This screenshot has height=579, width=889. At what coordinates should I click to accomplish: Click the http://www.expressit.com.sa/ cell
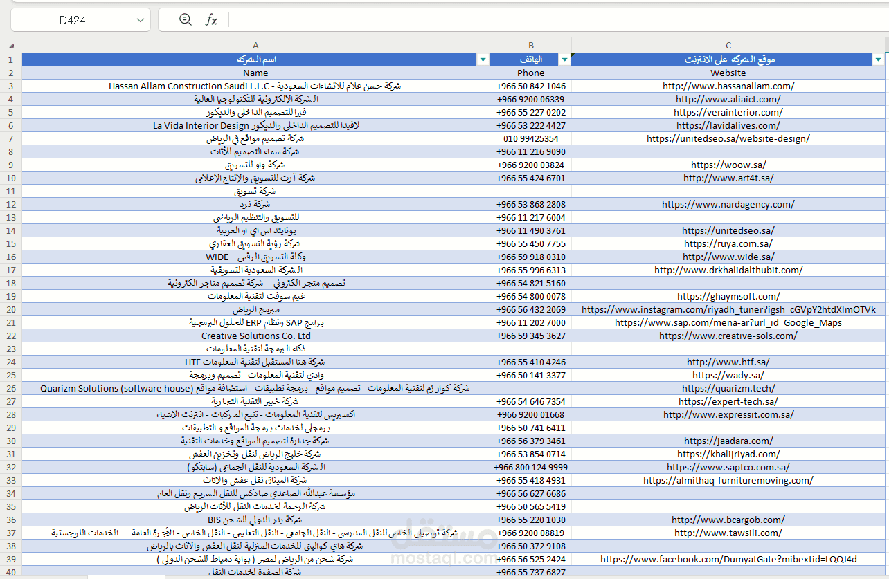click(x=728, y=414)
